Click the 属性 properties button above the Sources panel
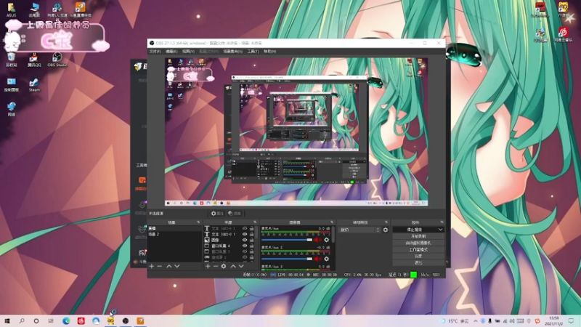The width and height of the screenshot is (581, 327). pyautogui.click(x=217, y=214)
